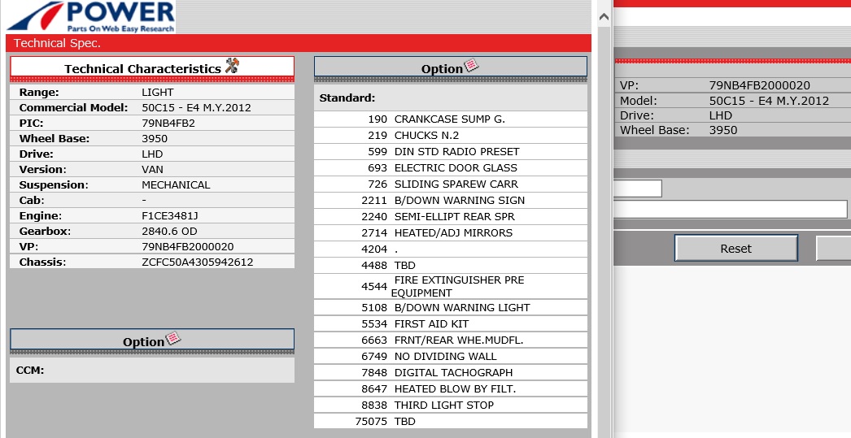Click 'NO DIVIDING WALL' row
The width and height of the screenshot is (851, 438).
point(451,356)
